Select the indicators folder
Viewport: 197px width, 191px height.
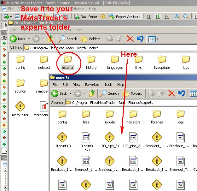[x=133, y=117]
